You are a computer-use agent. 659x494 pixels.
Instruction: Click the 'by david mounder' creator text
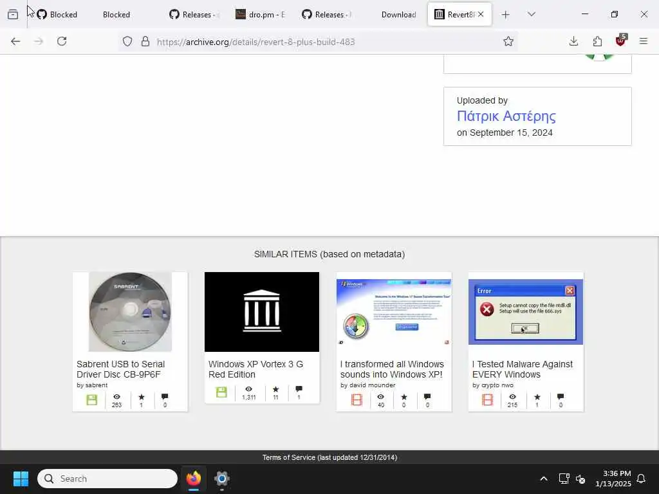pos(367,385)
